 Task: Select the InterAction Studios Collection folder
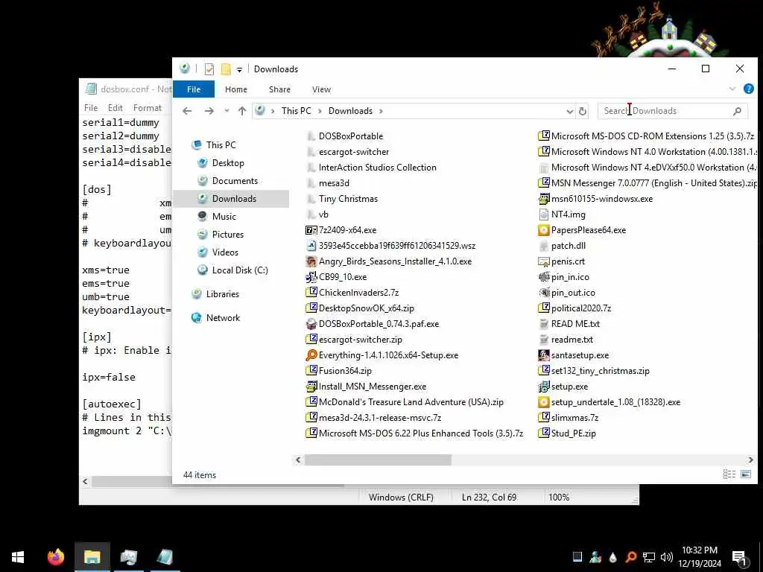pyautogui.click(x=377, y=168)
